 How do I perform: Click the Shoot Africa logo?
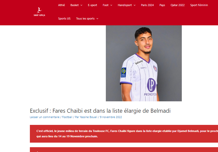click(x=39, y=12)
